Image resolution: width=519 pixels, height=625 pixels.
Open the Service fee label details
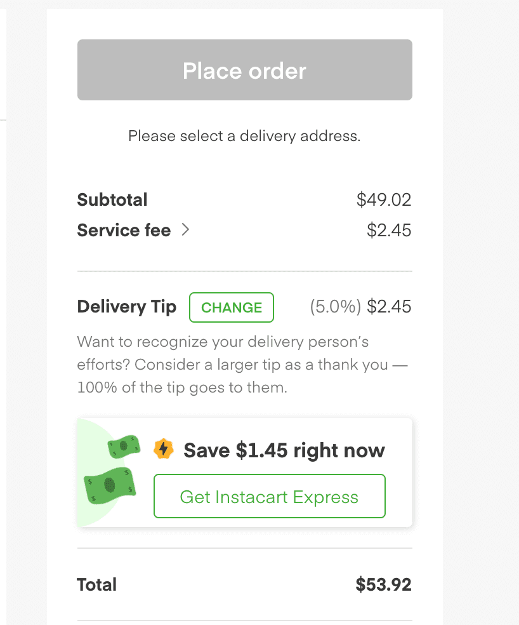tap(124, 230)
